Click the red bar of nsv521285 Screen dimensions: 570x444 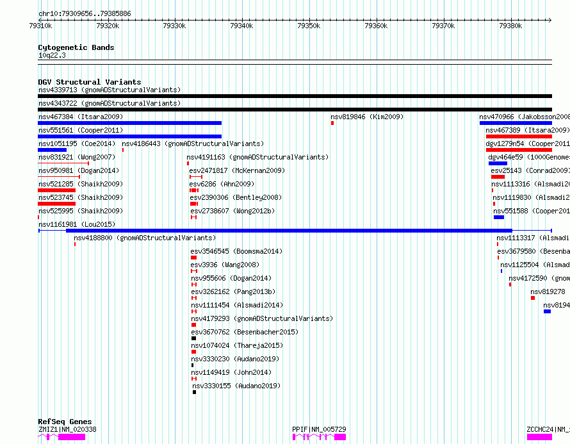tap(57, 190)
